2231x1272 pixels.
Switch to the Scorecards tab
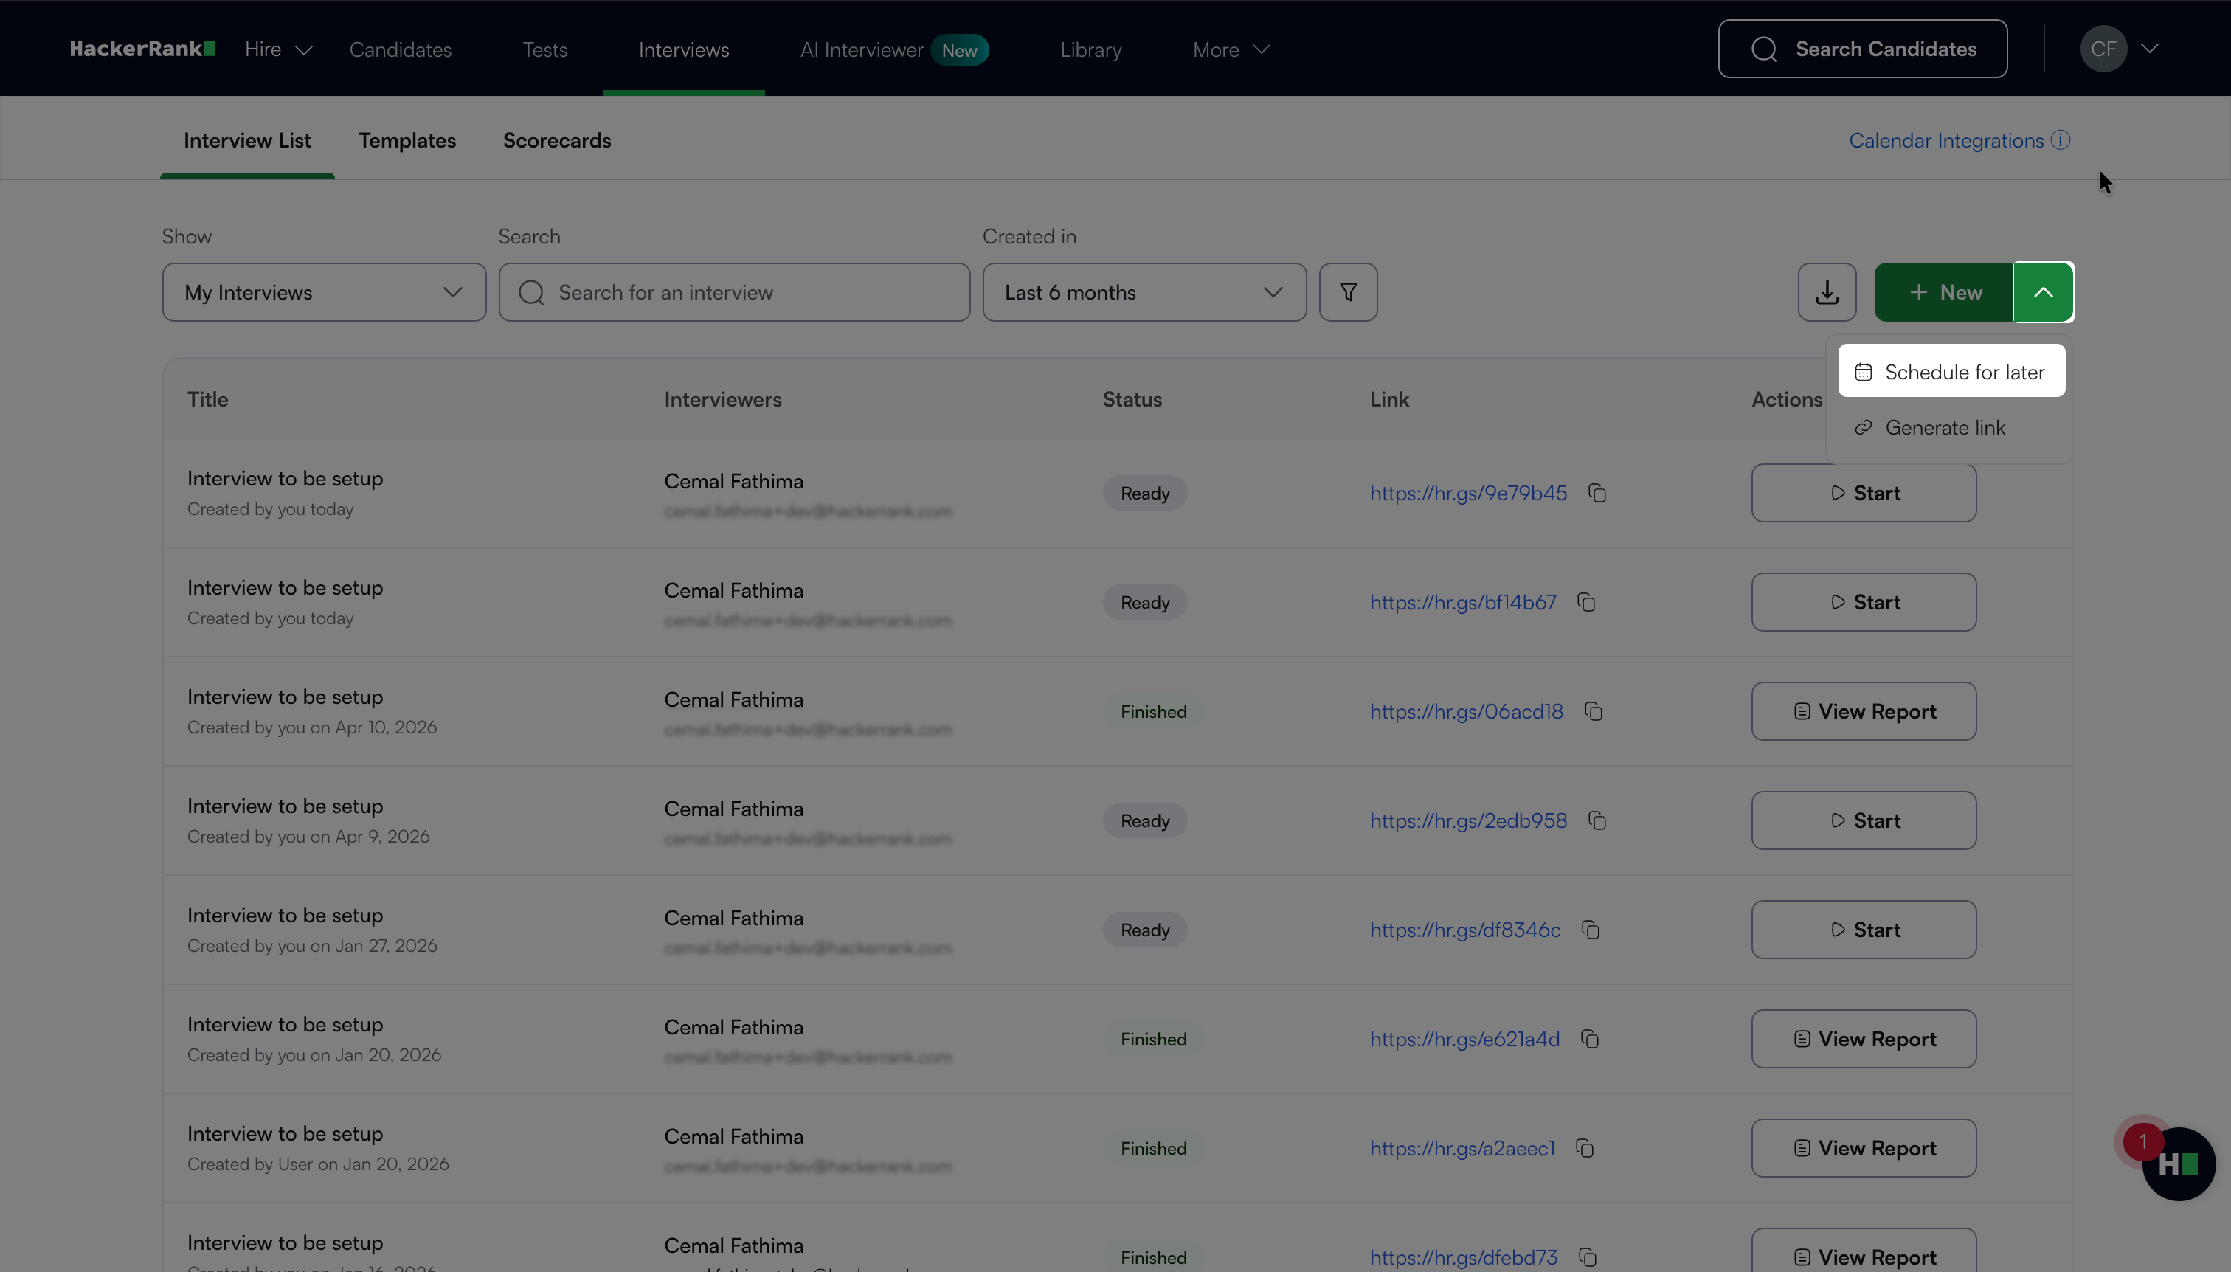click(556, 141)
